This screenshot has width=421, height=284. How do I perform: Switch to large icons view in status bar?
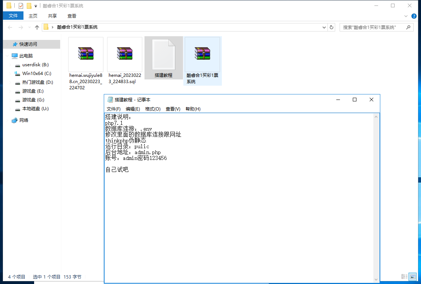413,277
